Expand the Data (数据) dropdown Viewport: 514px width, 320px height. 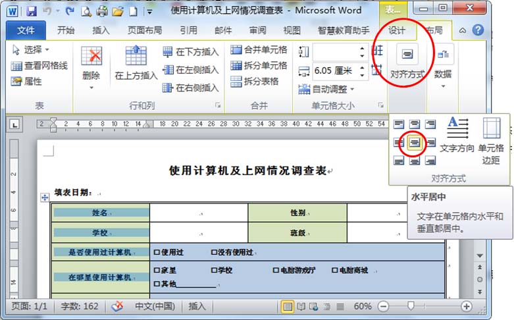pos(443,66)
